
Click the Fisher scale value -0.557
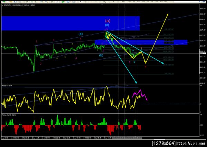coord(201,135)
